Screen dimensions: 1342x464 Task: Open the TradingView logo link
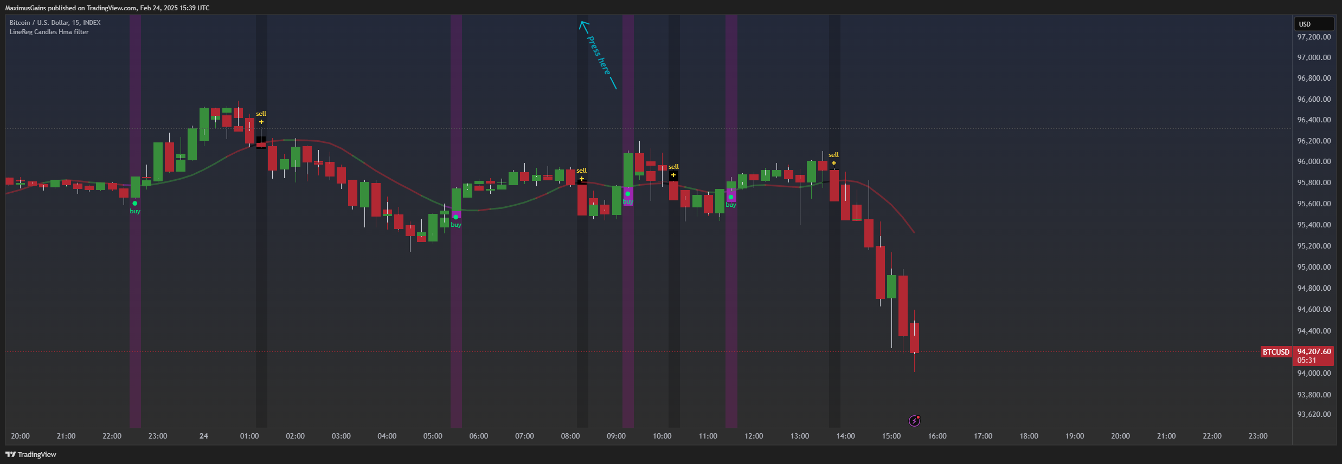point(31,454)
